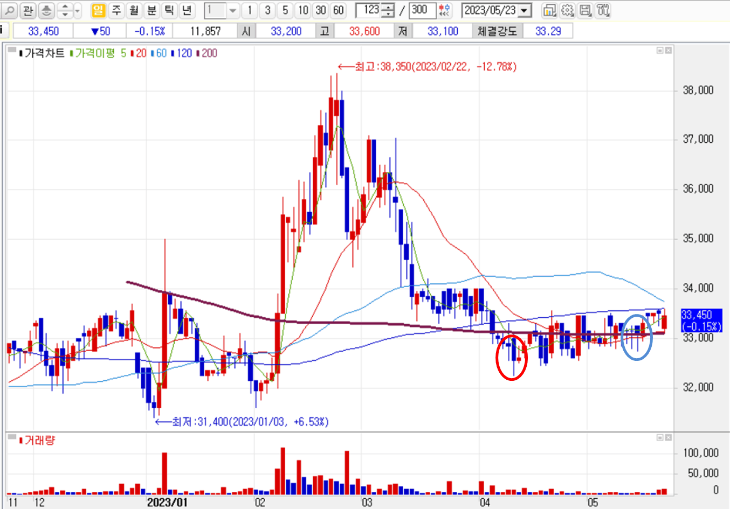The width and height of the screenshot is (730, 509).
Task: Open the small dropdown beside the stepper arrows
Action: (78, 10)
